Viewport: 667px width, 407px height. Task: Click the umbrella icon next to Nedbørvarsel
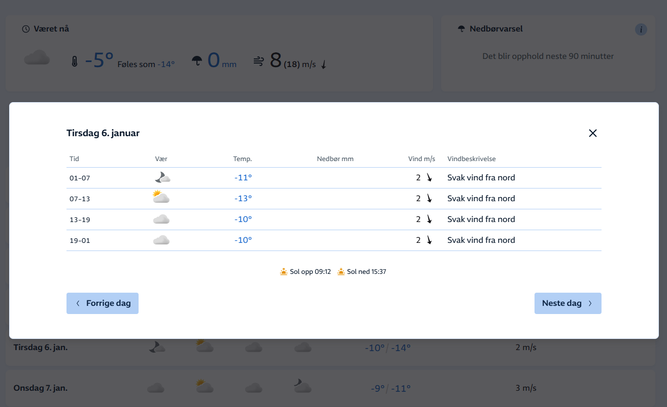(461, 29)
